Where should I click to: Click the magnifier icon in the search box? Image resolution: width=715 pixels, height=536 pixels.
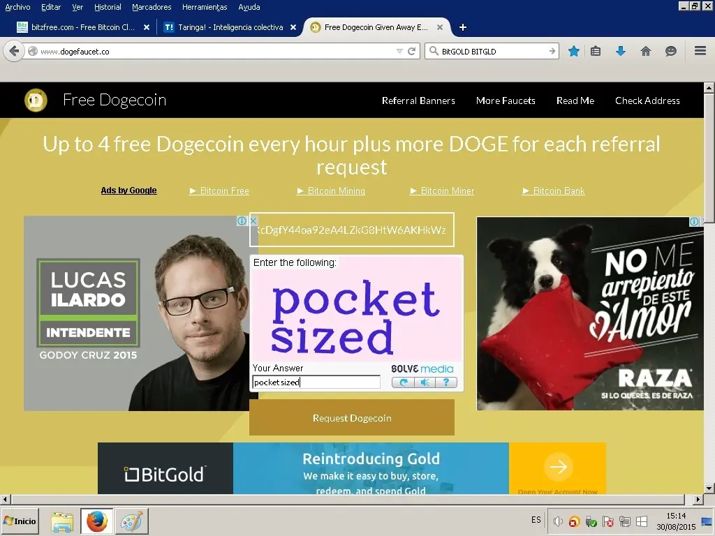point(434,51)
